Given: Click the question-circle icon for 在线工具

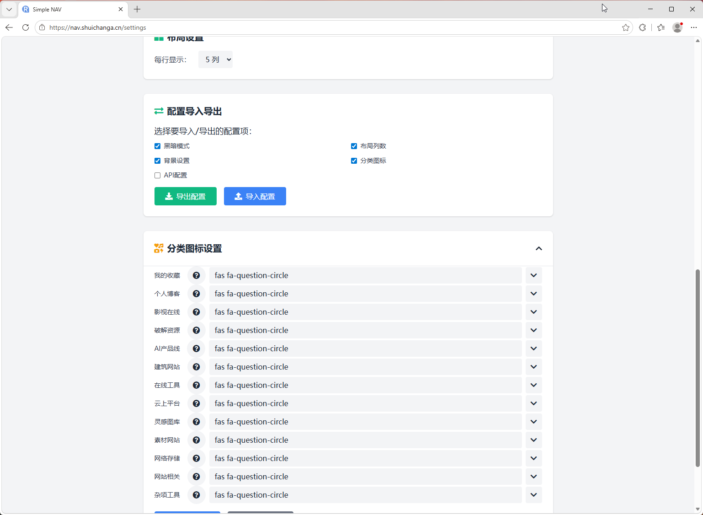Looking at the screenshot, I should (196, 385).
